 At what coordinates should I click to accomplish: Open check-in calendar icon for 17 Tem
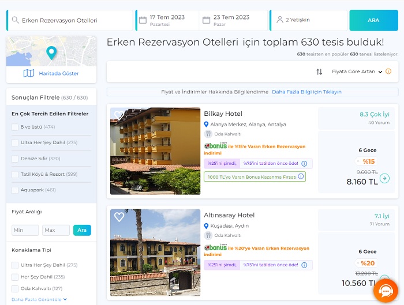click(143, 20)
